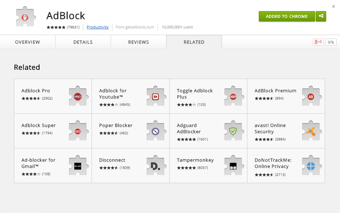This screenshot has width=340, height=213.
Task: Click the Google +1 button
Action: click(318, 42)
